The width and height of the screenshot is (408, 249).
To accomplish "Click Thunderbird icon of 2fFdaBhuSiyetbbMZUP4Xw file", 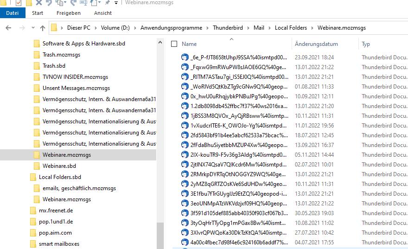I will pyautogui.click(x=185, y=145).
